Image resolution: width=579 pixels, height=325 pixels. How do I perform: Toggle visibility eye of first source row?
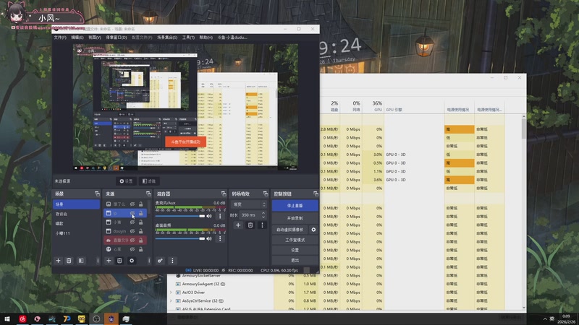132,204
